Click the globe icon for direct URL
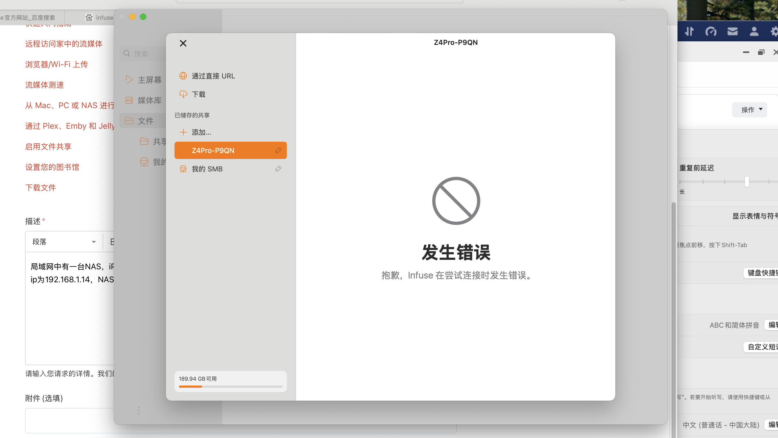 (183, 76)
